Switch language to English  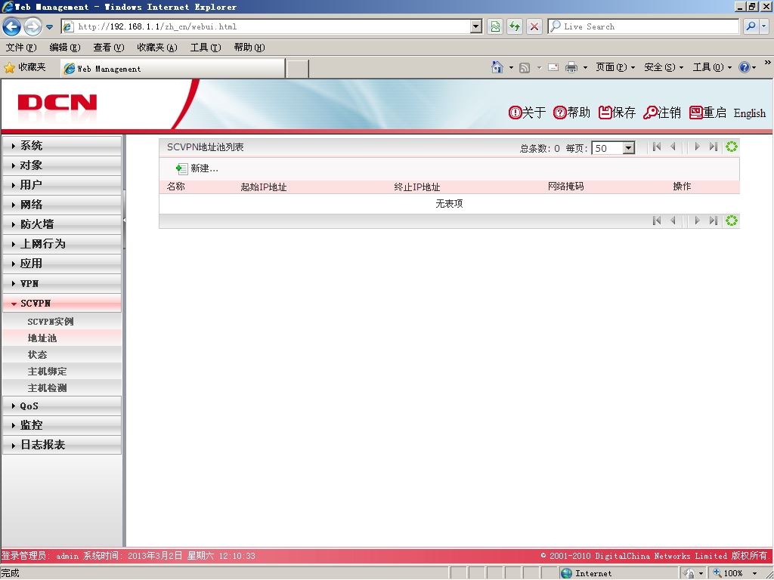[x=749, y=113]
